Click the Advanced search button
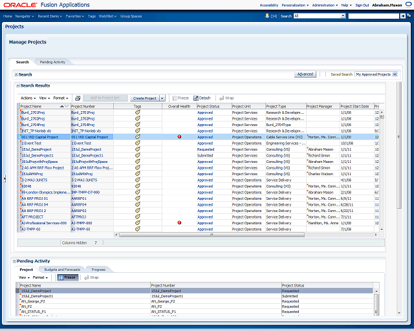The width and height of the screenshot is (414, 331). pos(304,74)
